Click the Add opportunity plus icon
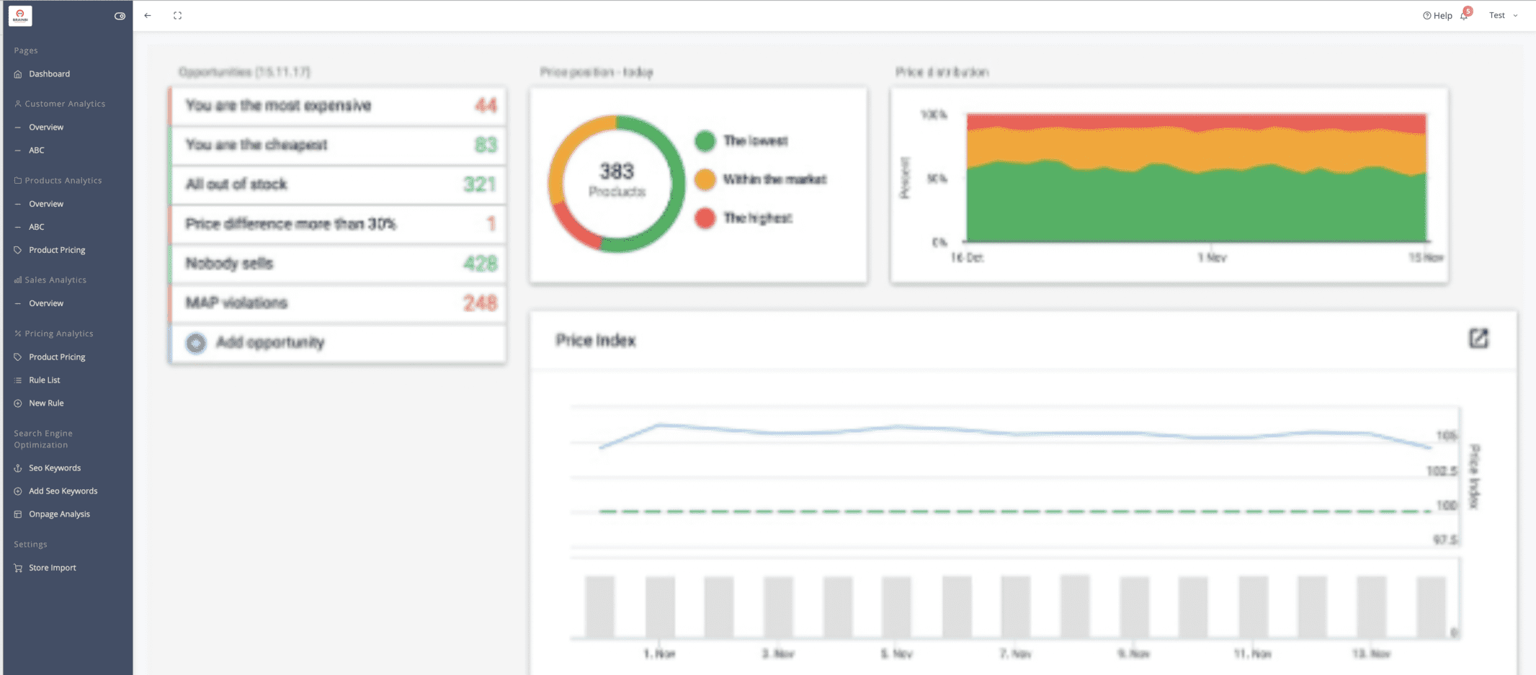Screen dimensions: 1536x675 (196, 342)
